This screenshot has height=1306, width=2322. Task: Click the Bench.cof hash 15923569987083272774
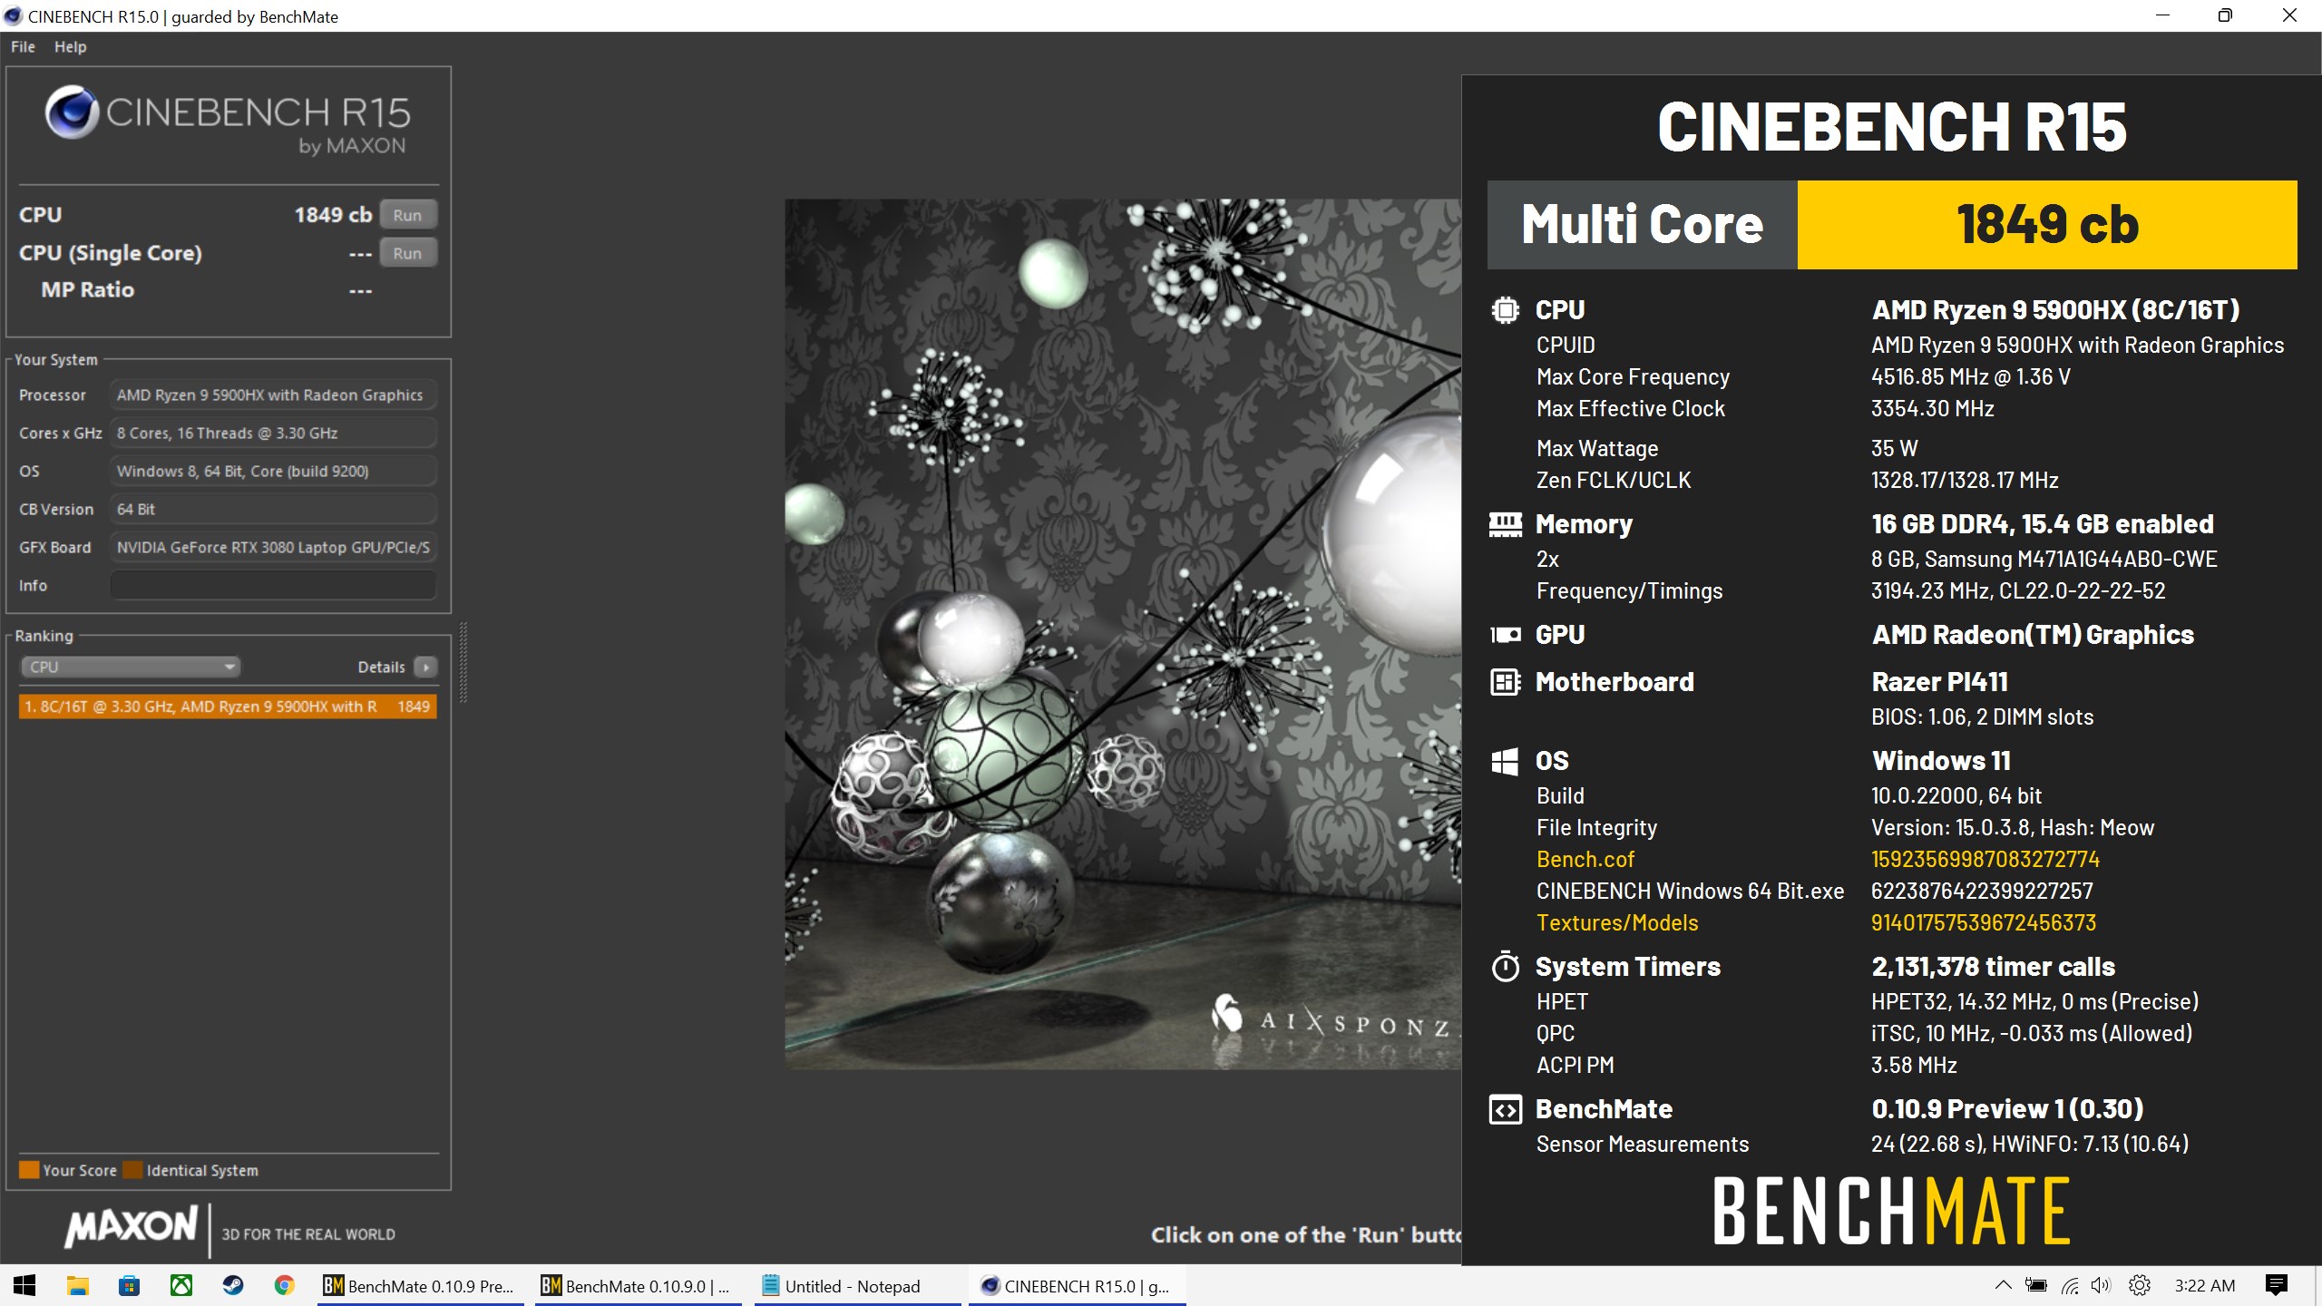[x=1985, y=859]
